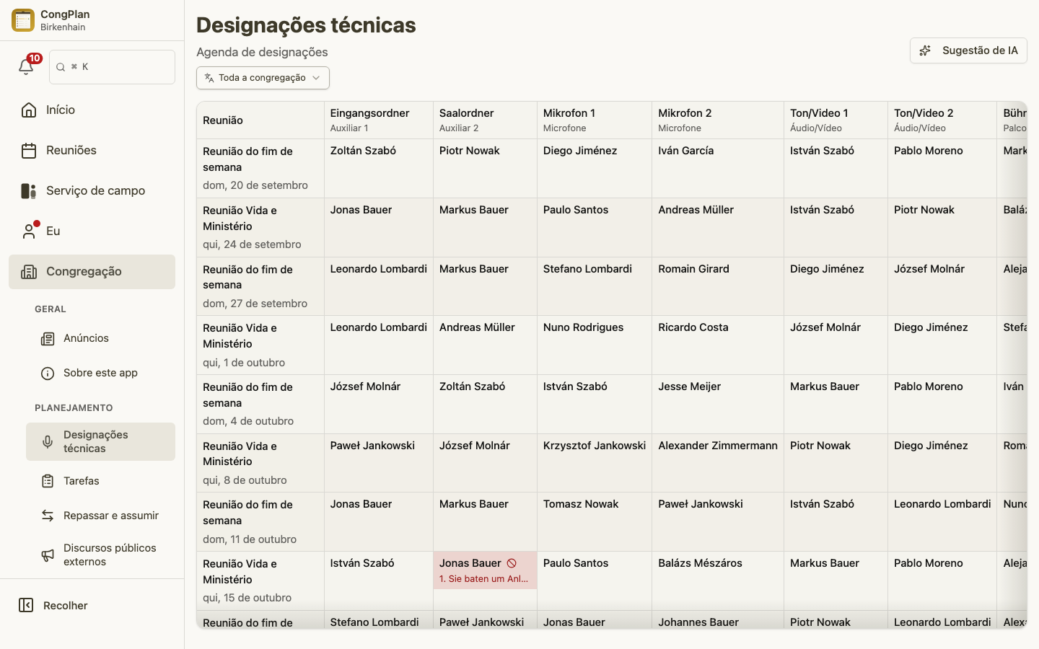The image size is (1039, 649).
Task: Select the Ton/Video 2 column header
Action: pyautogui.click(x=942, y=120)
